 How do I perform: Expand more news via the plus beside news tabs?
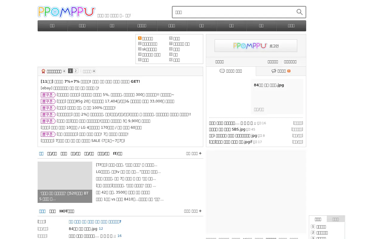pos(200,153)
